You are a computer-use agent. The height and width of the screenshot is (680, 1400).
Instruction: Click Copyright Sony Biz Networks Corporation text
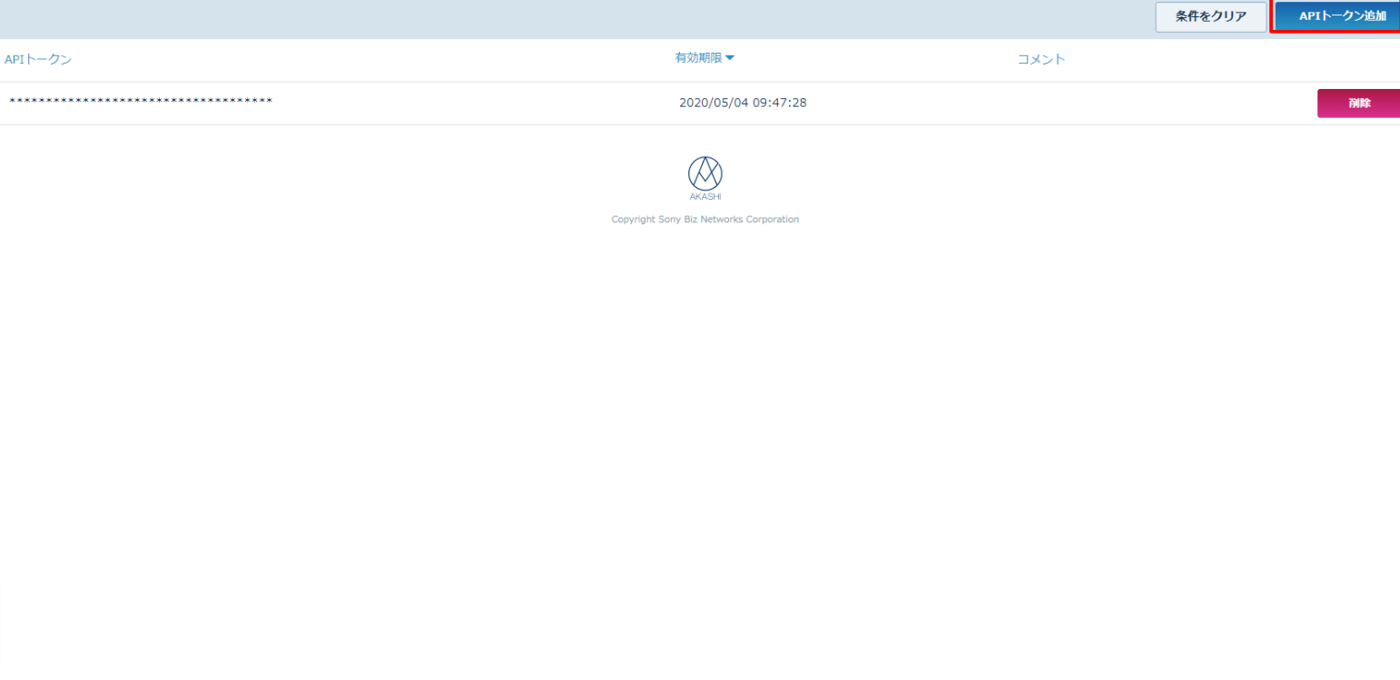click(x=705, y=220)
